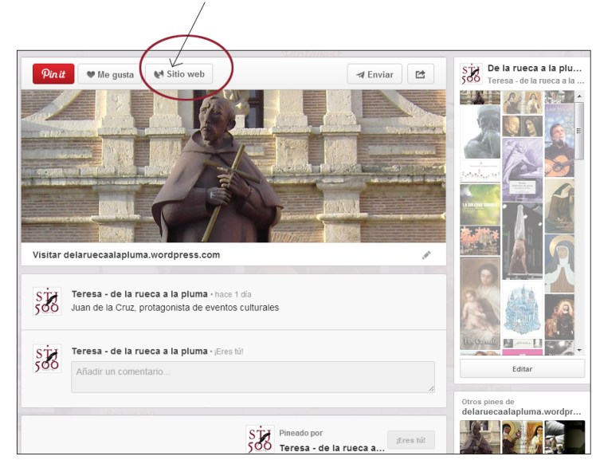Open the Teresa profile name above the description

point(139,294)
